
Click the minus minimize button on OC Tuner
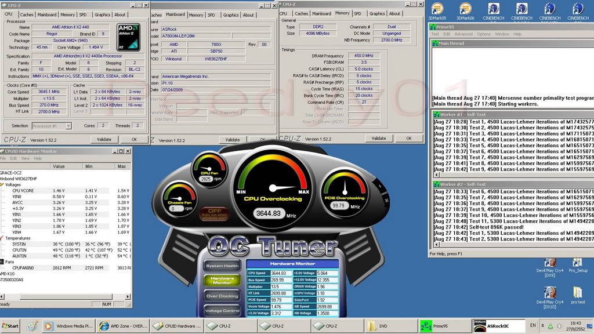tap(380, 186)
